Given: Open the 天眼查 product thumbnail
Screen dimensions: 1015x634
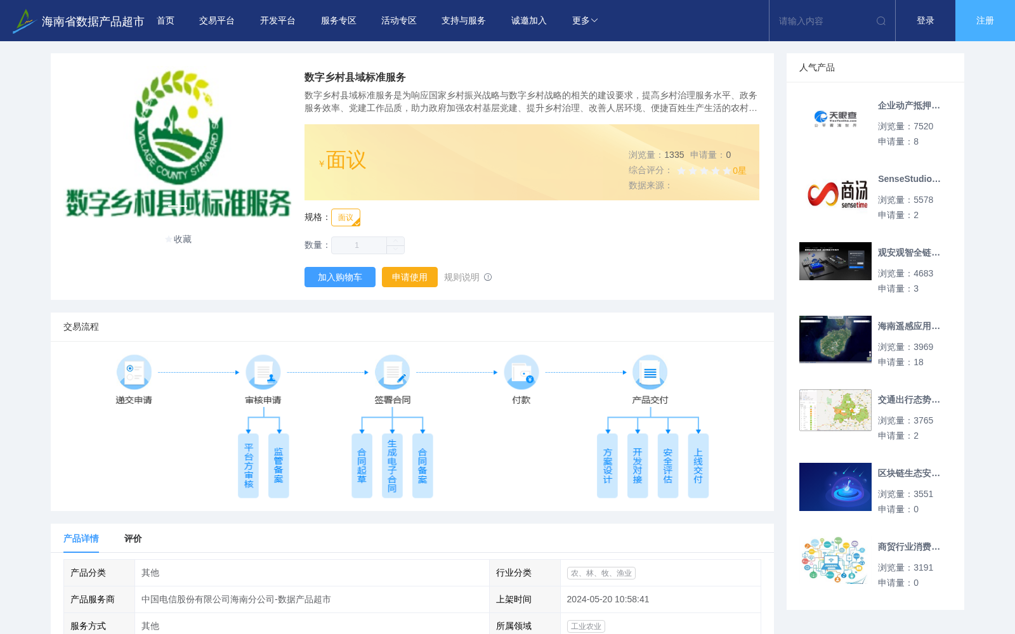Looking at the screenshot, I should pos(835,119).
